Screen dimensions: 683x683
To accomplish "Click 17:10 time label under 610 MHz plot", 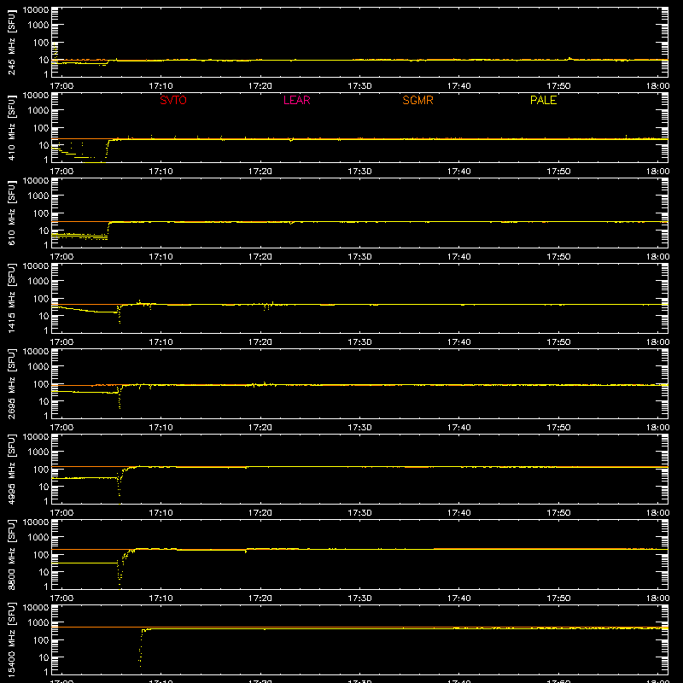I will click(x=161, y=257).
